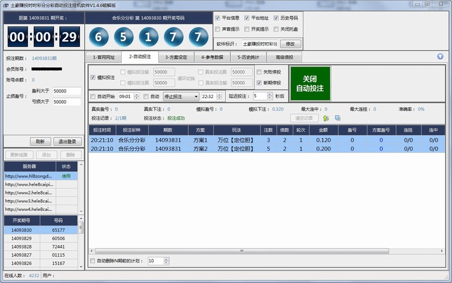
Task: Click the blue up-arrow icon beside the tabs
Action: point(440,56)
